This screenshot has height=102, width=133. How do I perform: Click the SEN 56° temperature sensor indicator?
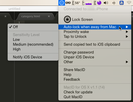point(76,3)
